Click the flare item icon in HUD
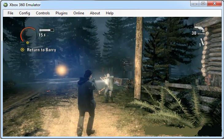 tap(202, 42)
